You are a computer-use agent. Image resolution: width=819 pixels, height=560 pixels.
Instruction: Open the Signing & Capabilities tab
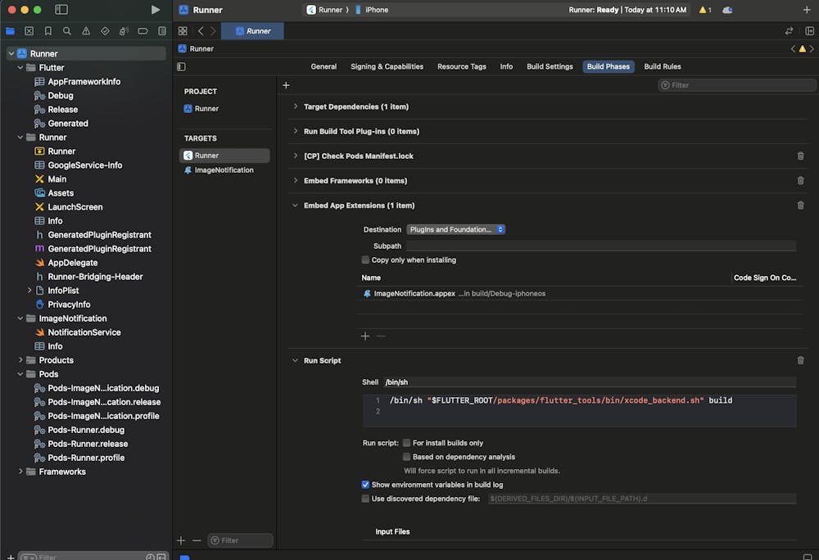tap(387, 66)
